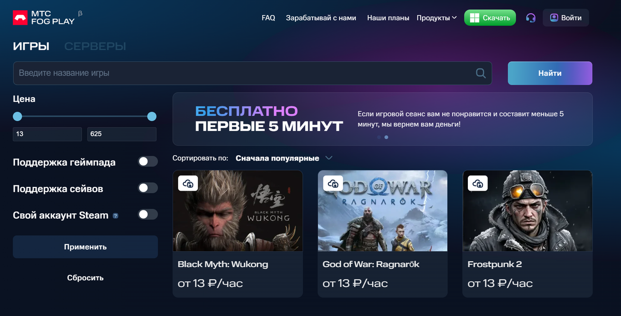The image size is (621, 316).
Task: Click the second banner carousel dot
Action: tap(387, 137)
